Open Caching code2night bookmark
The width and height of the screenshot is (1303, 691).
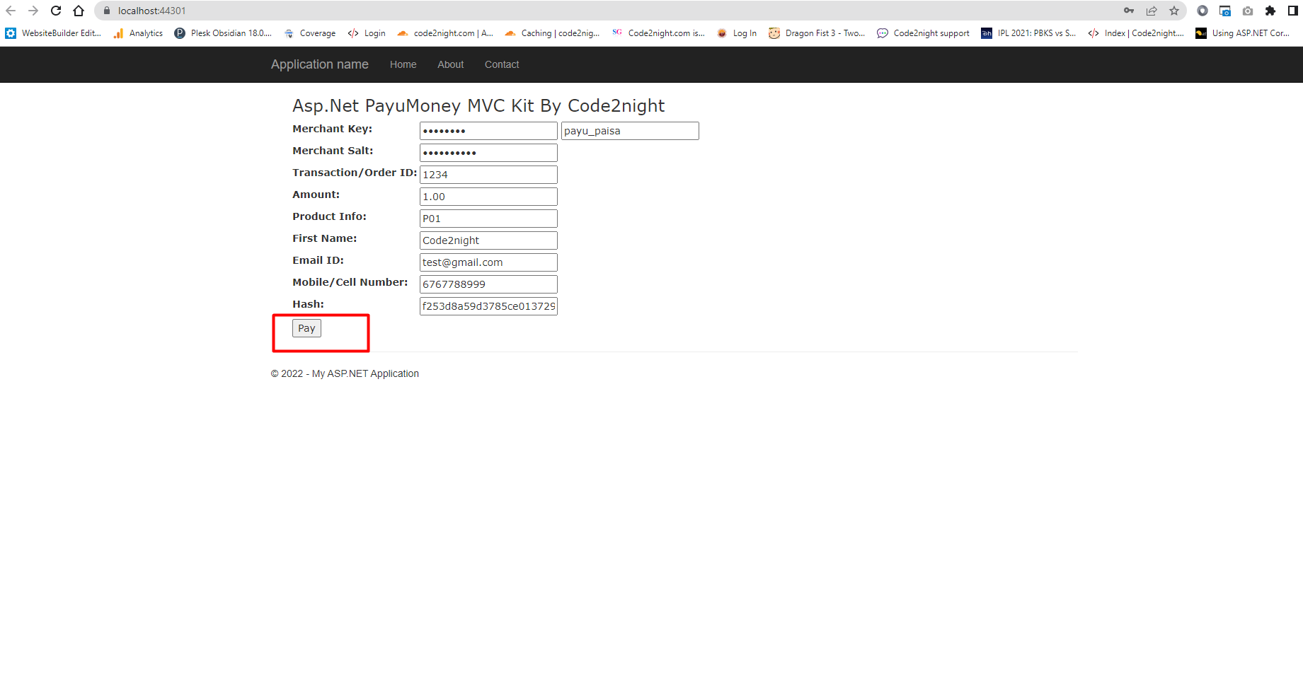click(552, 33)
